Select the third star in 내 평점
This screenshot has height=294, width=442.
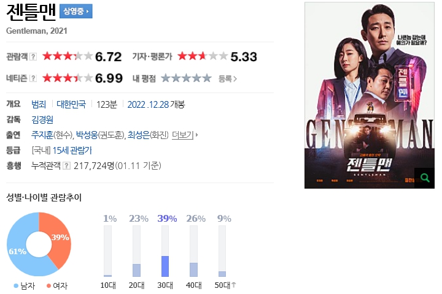tap(186, 78)
